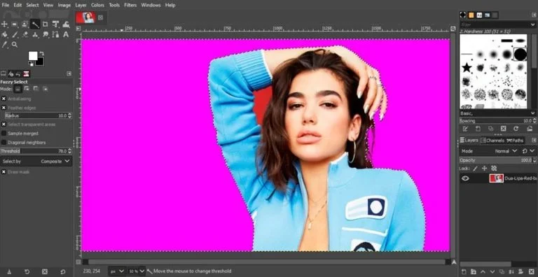Image resolution: width=538 pixels, height=277 pixels.
Task: Open the Brushes tab icon
Action: (x=463, y=15)
